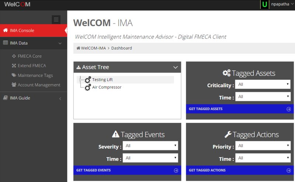Image resolution: width=295 pixels, height=182 pixels.
Task: Click the arrow circle icon on Get Tagged Actions
Action: (x=289, y=170)
